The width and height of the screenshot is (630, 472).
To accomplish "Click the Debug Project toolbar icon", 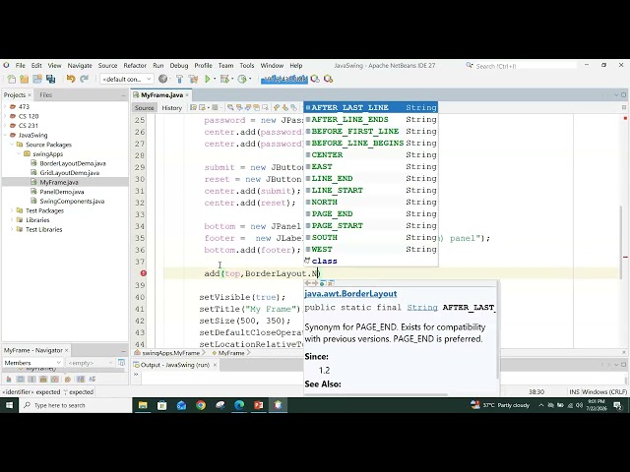I will pos(224,79).
